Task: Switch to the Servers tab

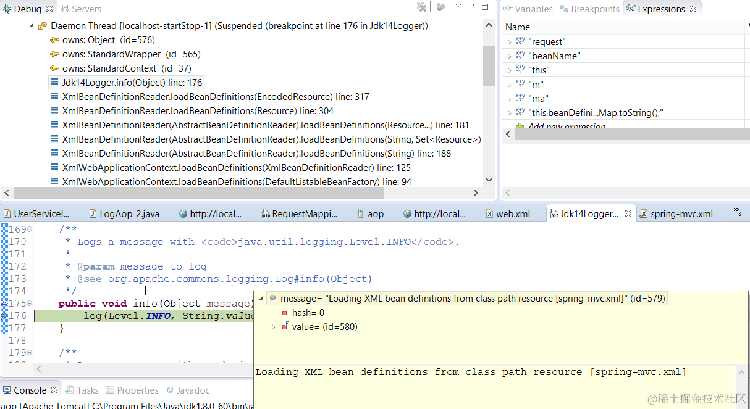Action: (81, 9)
